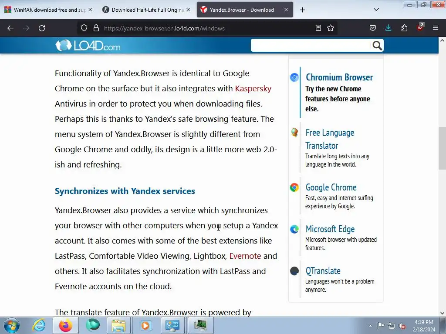
Task: Open the Firefox downloads panel
Action: (388, 28)
